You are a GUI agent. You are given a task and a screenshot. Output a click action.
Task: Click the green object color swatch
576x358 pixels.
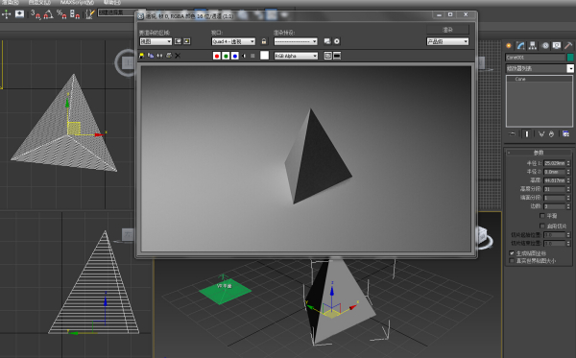pos(570,58)
